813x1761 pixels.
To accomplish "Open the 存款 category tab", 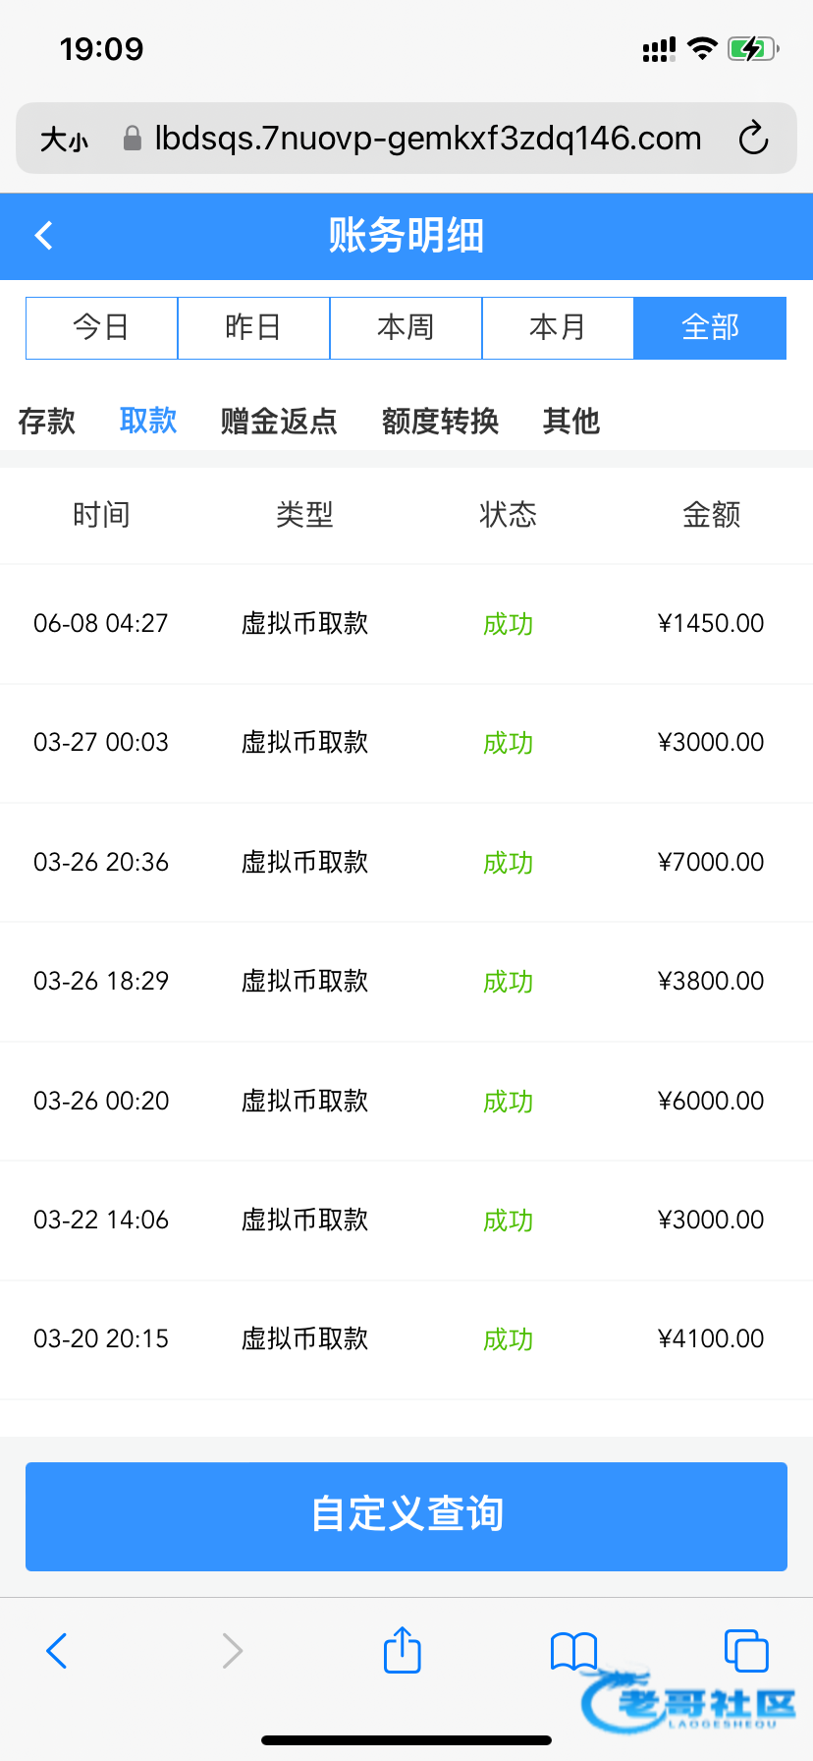I will tap(47, 421).
